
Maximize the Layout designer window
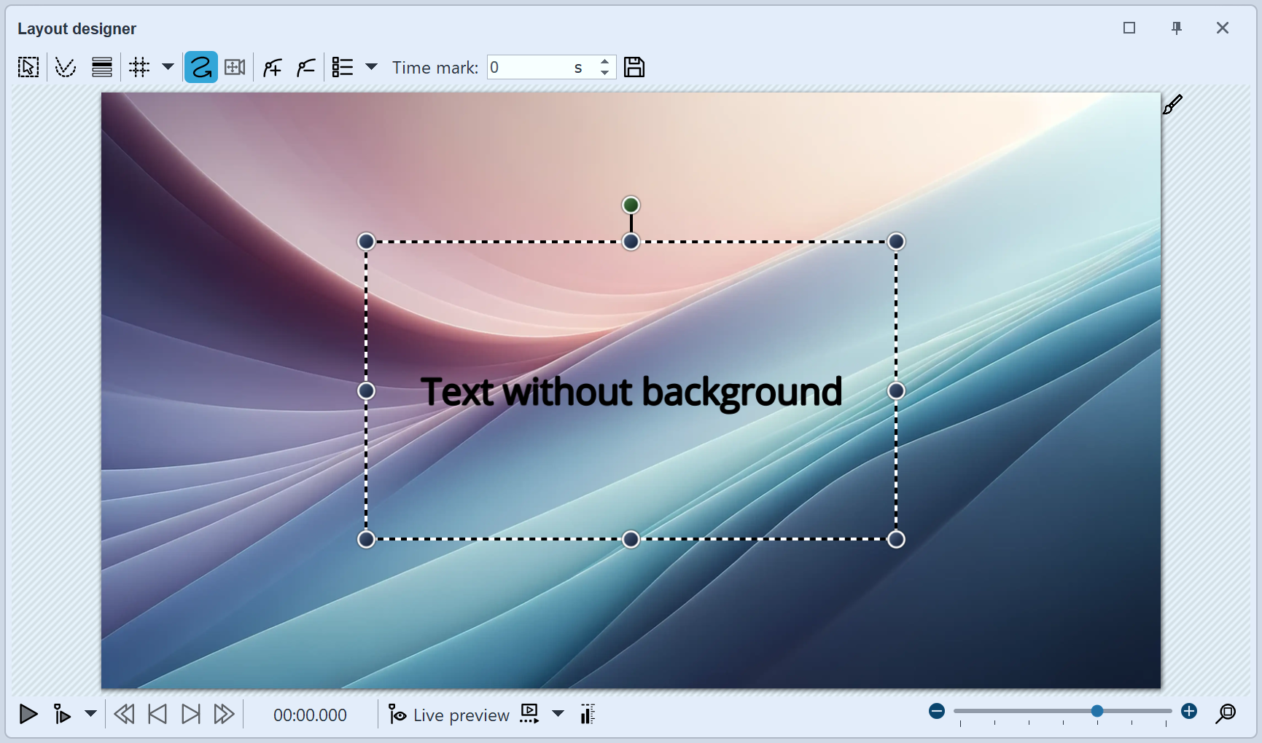coord(1129,28)
